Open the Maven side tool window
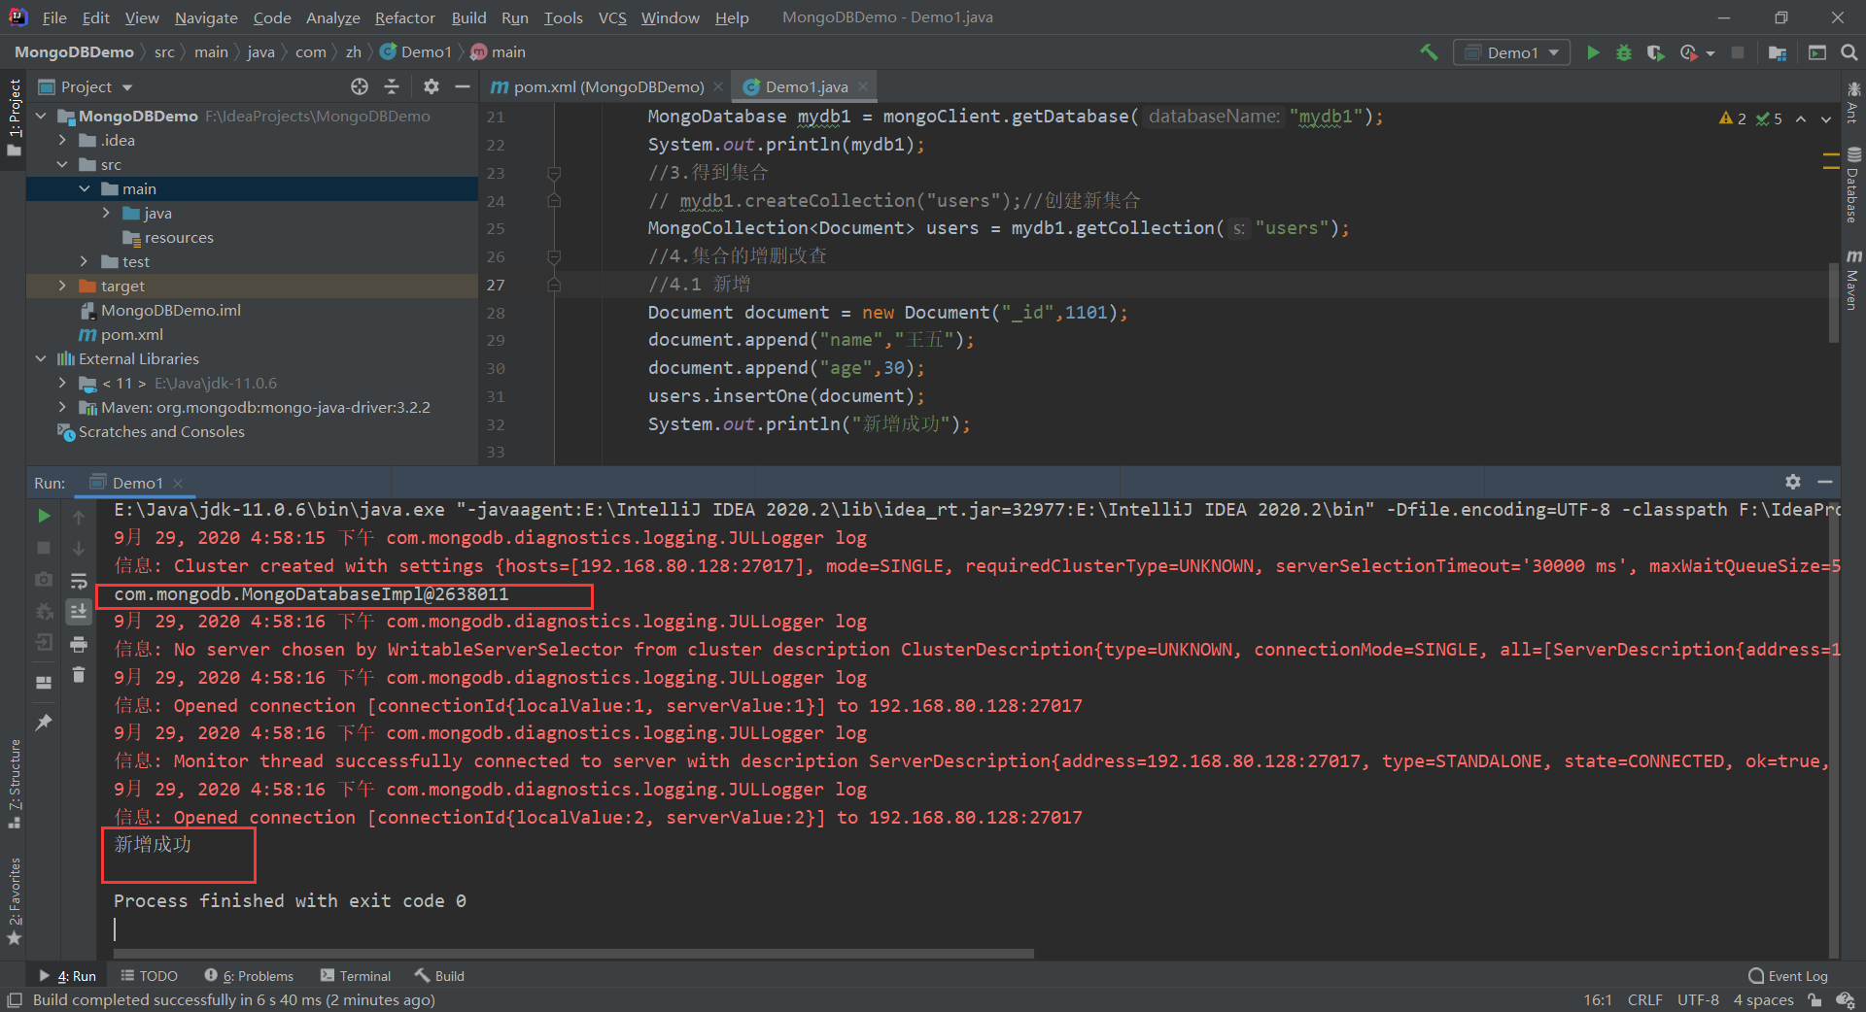This screenshot has width=1866, height=1012. [1853, 280]
